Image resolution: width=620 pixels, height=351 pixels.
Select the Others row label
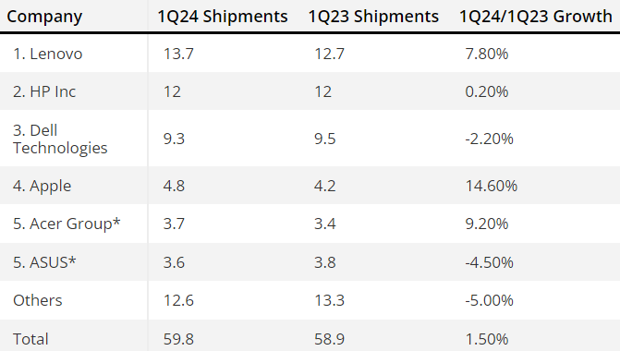pyautogui.click(x=38, y=300)
